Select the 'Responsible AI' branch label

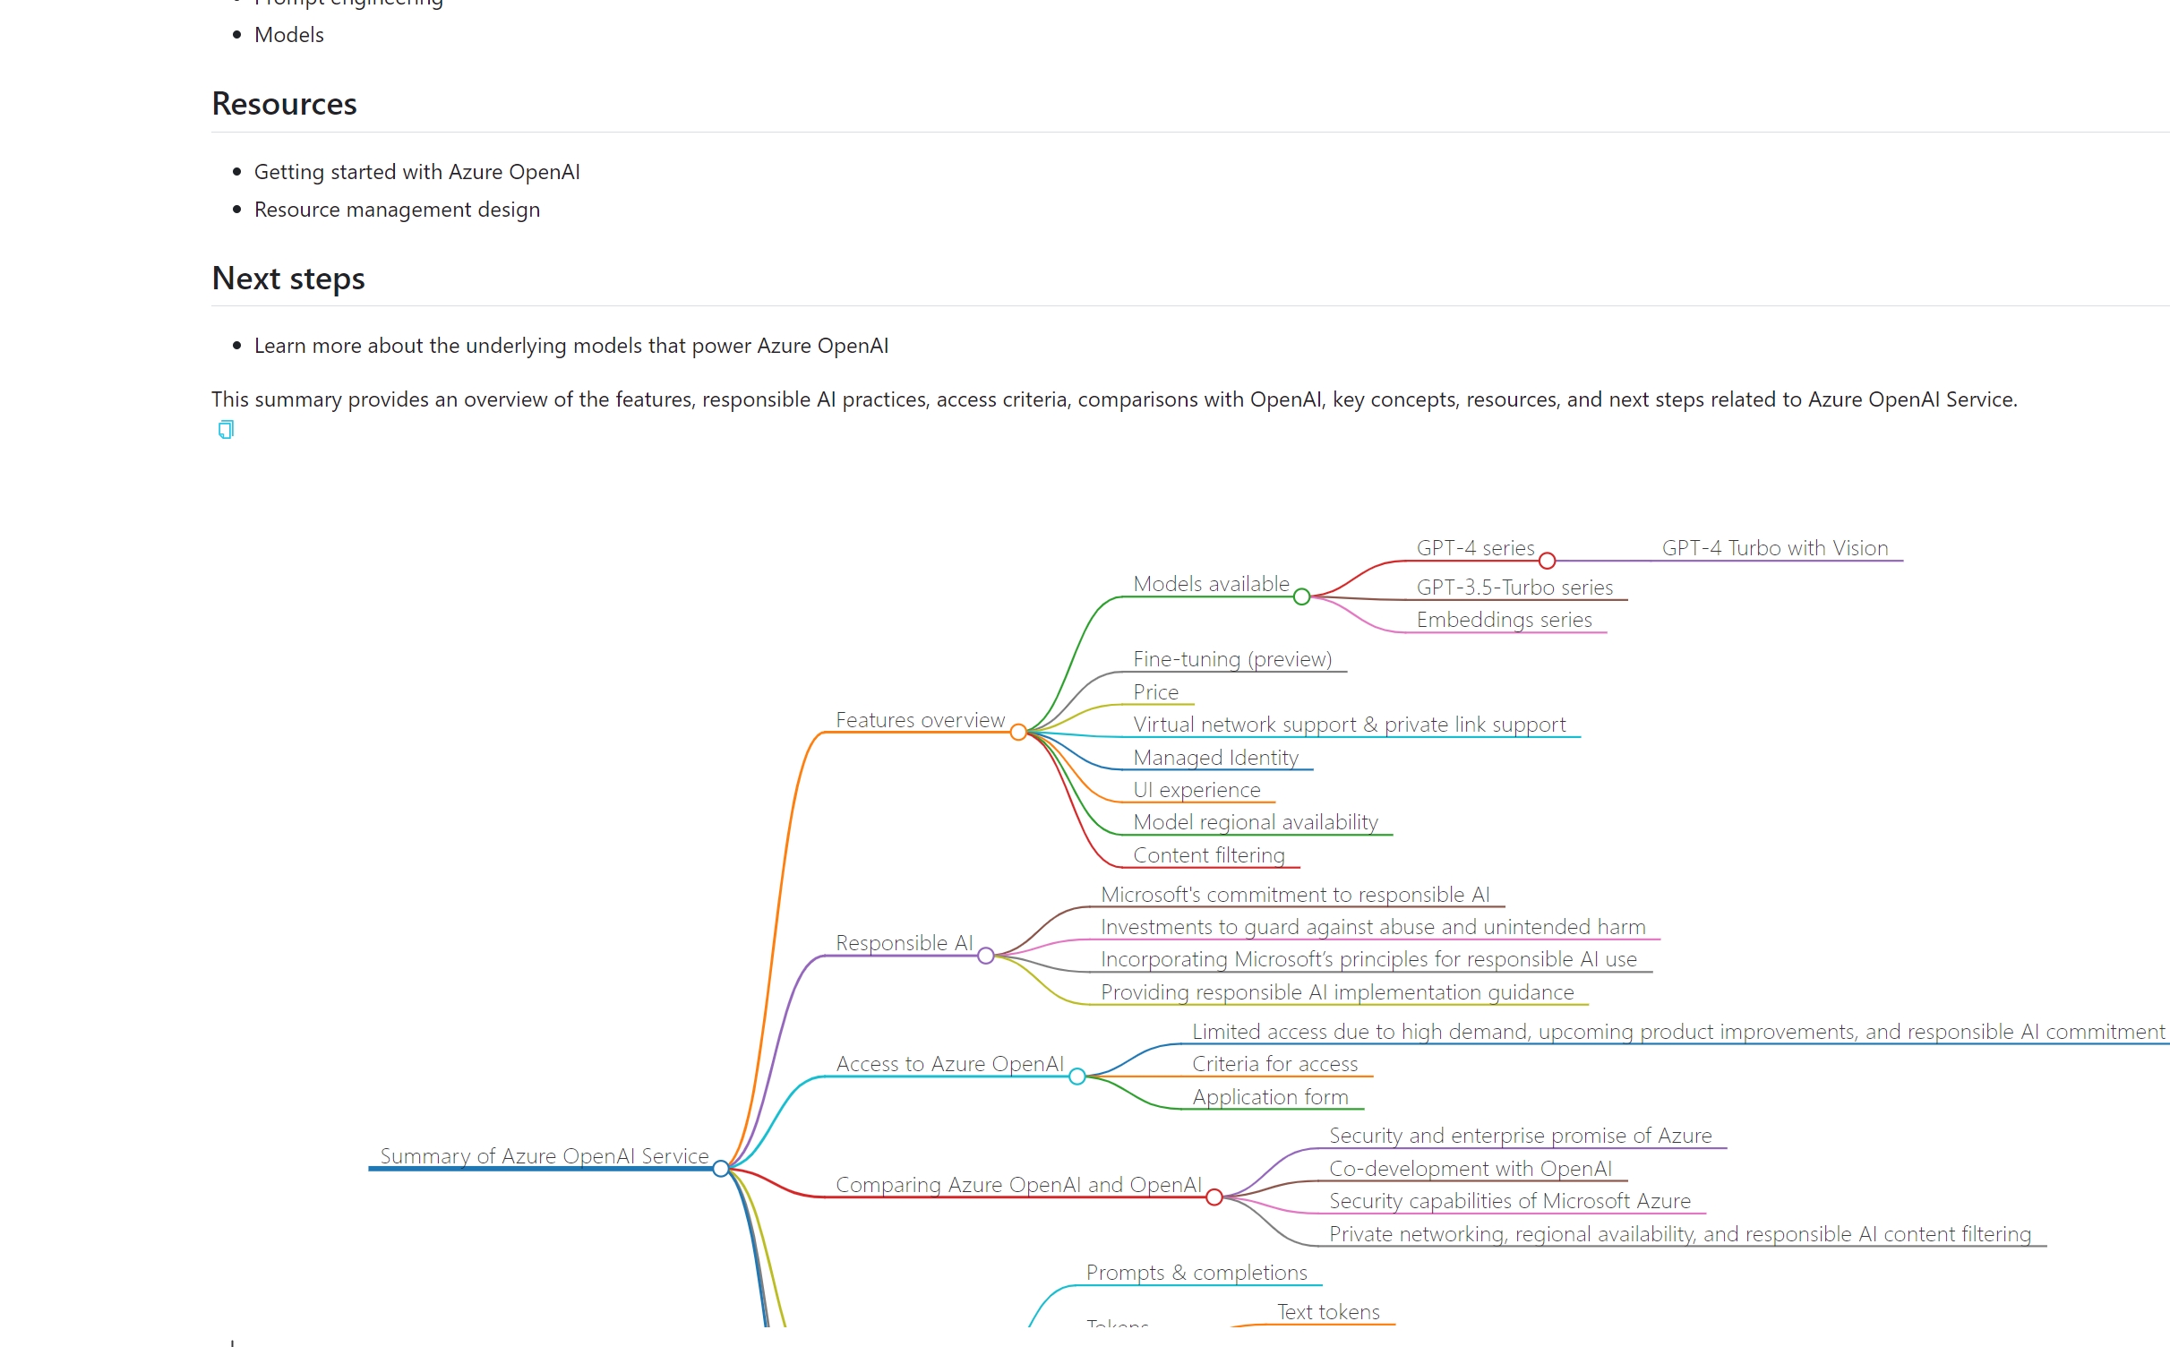coord(904,943)
